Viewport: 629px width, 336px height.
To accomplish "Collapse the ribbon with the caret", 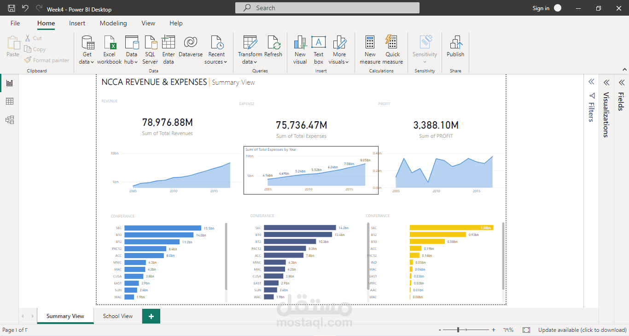I will (x=624, y=70).
